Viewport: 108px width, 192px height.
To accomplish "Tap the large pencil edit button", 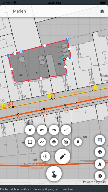I will (62, 156).
